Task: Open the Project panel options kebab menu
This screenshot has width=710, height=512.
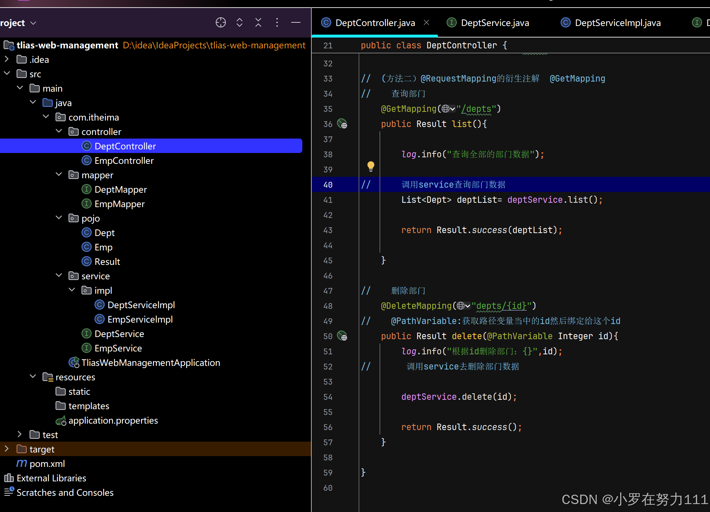Action: [277, 23]
